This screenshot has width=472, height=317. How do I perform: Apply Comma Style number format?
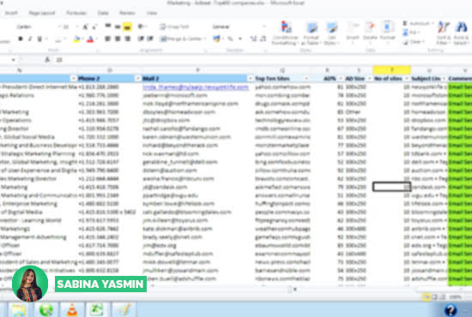click(240, 39)
